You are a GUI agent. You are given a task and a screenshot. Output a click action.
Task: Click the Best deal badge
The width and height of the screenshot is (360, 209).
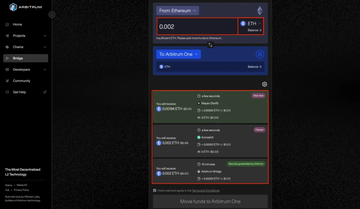coord(258,96)
